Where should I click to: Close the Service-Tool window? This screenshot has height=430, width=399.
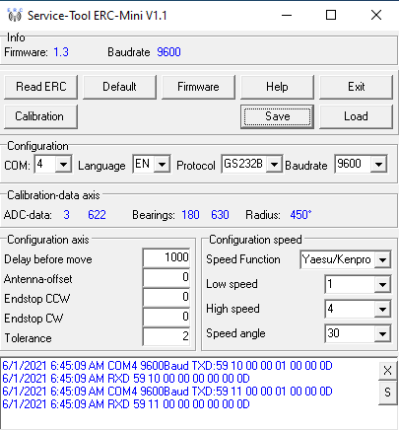pos(376,15)
